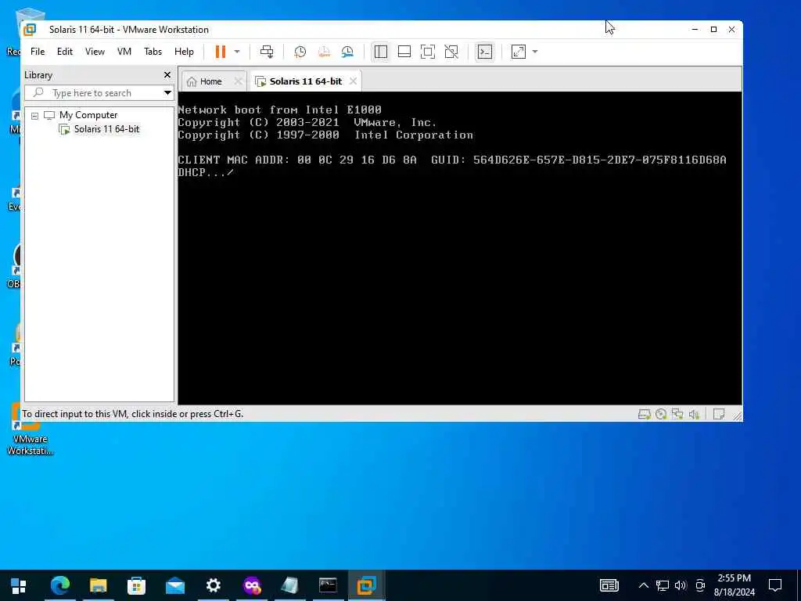This screenshot has width=801, height=601.
Task: Open the network icon in system tray
Action: [663, 585]
